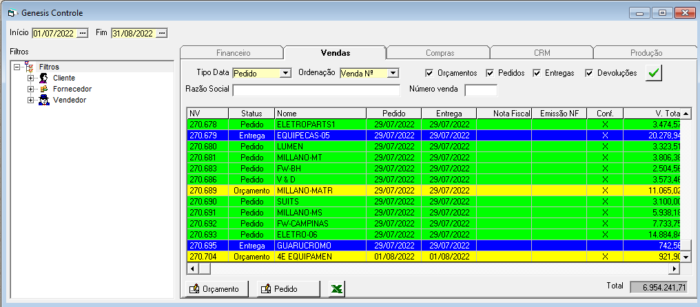Uncheck the Pedidos checkbox
The width and height of the screenshot is (700, 307).
click(x=490, y=73)
